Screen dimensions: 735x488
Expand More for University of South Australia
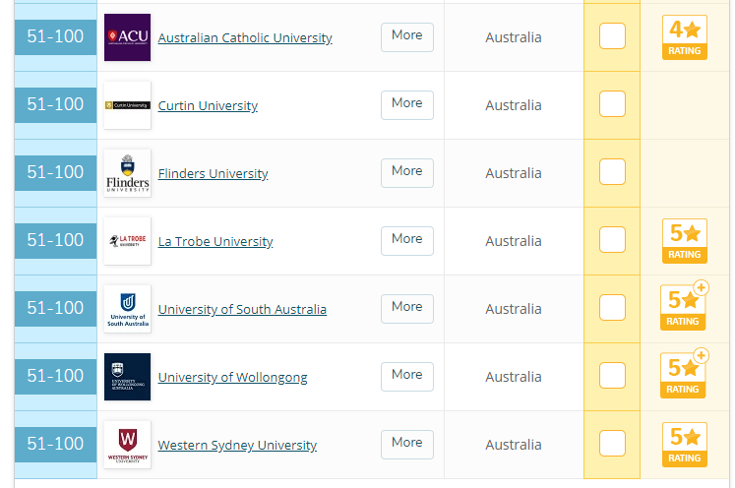coord(407,309)
